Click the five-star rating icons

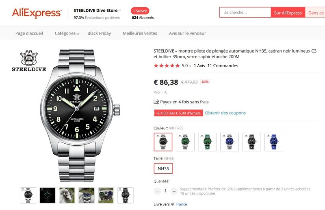[167, 66]
